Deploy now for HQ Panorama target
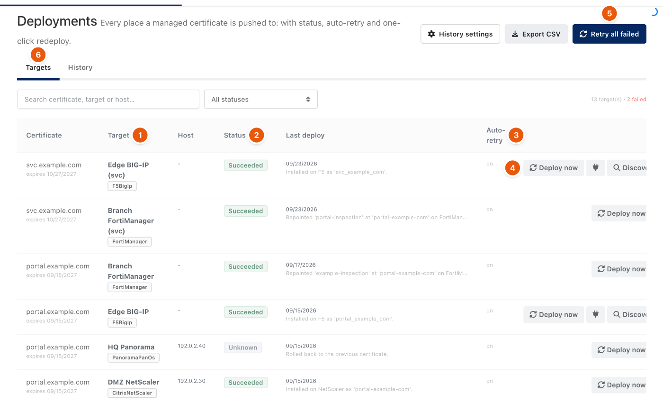 [x=619, y=350]
